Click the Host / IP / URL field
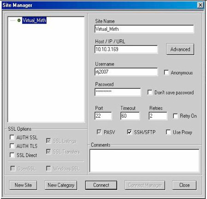Viewport: 207px width, 199px height. point(126,49)
